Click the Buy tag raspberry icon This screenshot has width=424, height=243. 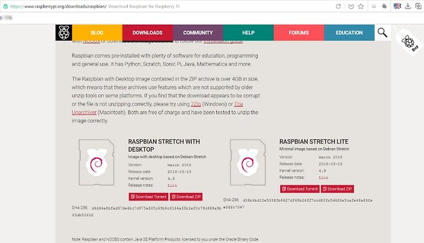pyautogui.click(x=409, y=42)
